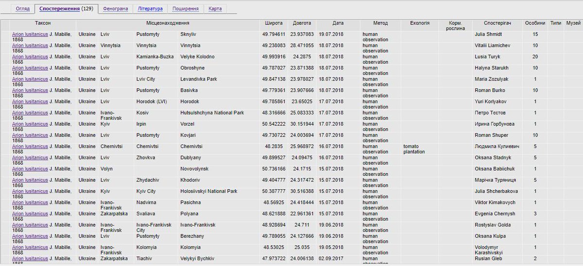
Task: Go to the Поширення tab
Action: pos(185,9)
